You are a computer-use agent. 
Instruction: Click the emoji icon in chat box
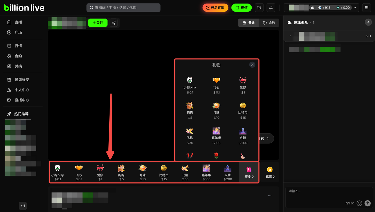point(359,203)
